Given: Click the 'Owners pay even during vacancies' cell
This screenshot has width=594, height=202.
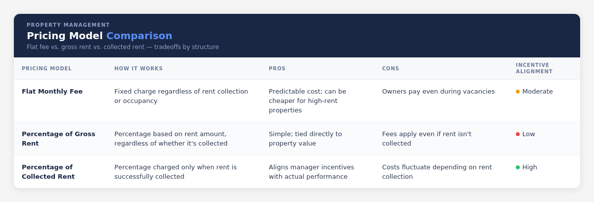Looking at the screenshot, I should point(438,92).
